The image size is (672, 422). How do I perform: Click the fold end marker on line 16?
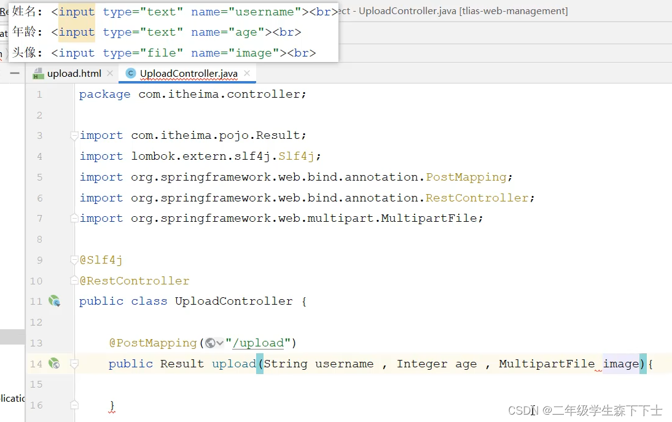74,405
